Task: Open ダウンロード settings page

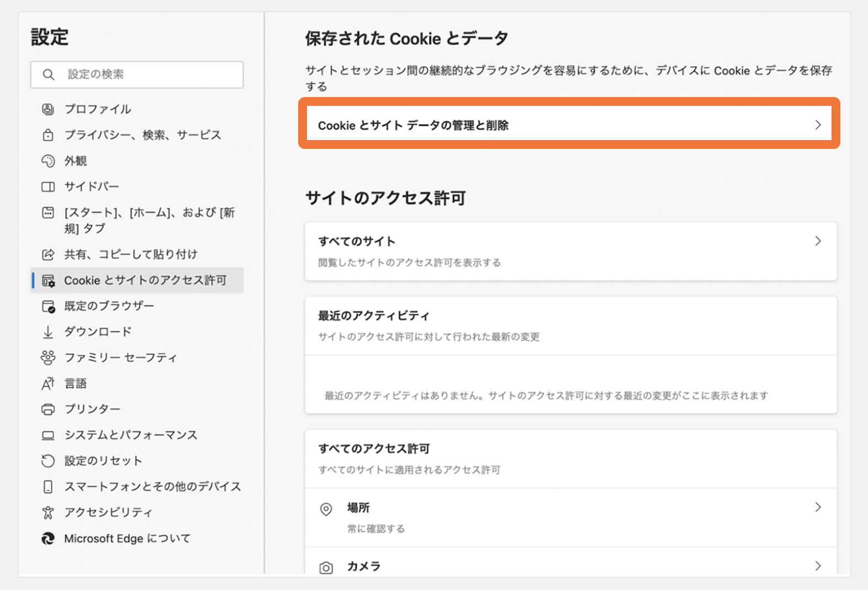Action: click(x=137, y=332)
